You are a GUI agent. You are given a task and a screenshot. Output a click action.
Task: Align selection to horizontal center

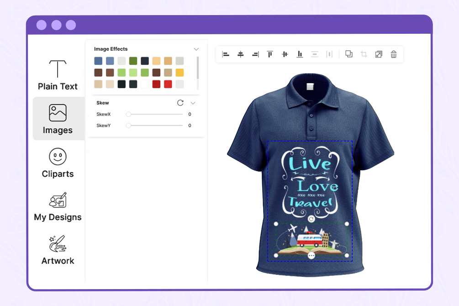click(x=241, y=54)
